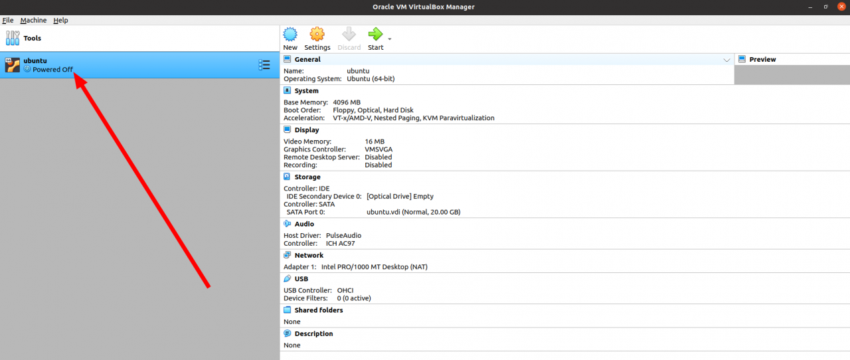The width and height of the screenshot is (850, 360).
Task: Open the System section header link
Action: [x=307, y=91]
